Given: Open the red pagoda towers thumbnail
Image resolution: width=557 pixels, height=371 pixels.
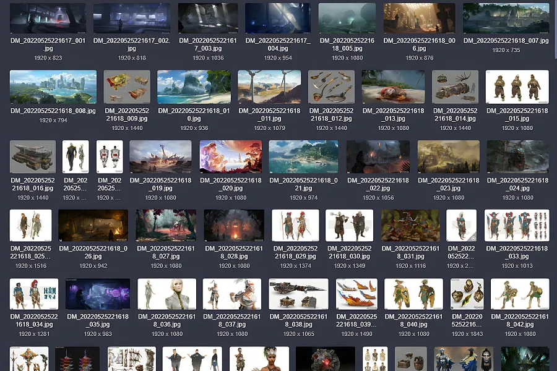Looking at the screenshot, I should pyautogui.click(x=77, y=359).
